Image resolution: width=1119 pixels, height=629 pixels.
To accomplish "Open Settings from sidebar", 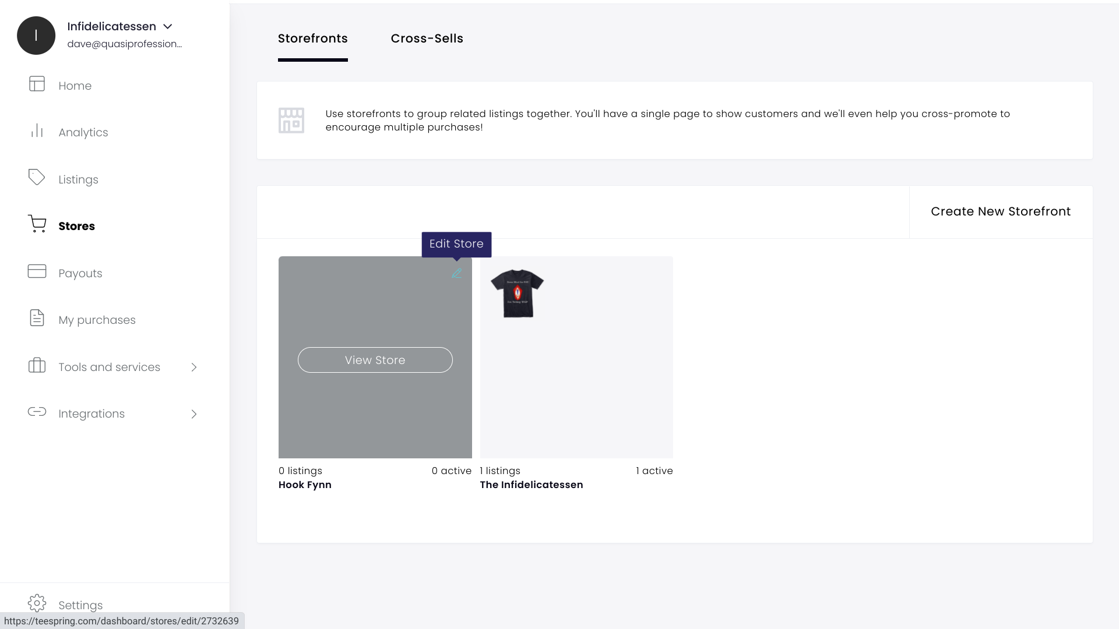I will click(80, 605).
